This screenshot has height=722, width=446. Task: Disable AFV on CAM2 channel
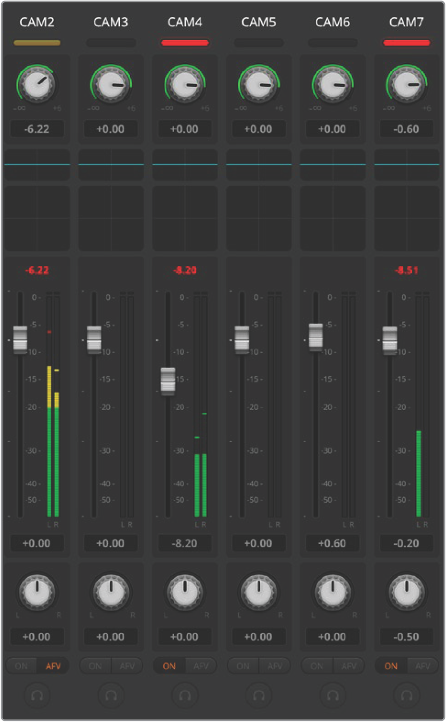click(x=53, y=666)
